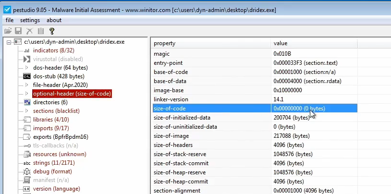
Task: Select strings (11/2171) tree item
Action: click(x=54, y=163)
